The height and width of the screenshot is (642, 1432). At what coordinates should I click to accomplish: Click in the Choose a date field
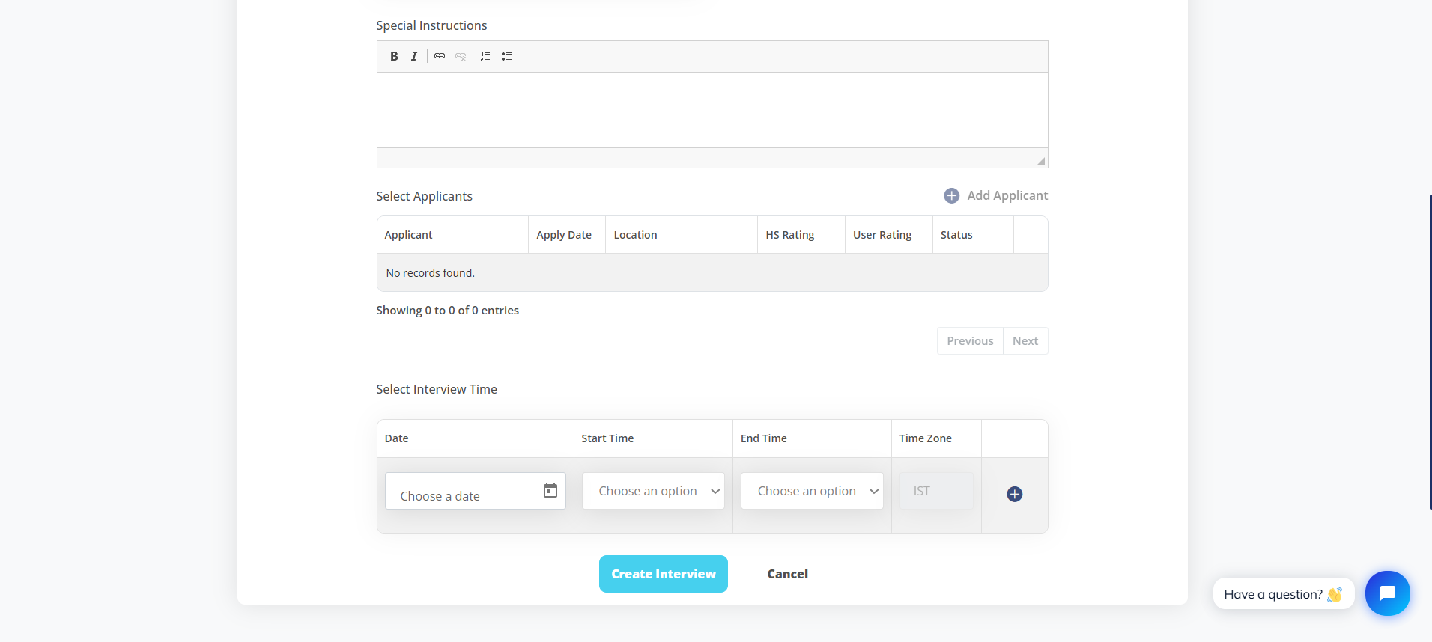[461, 495]
